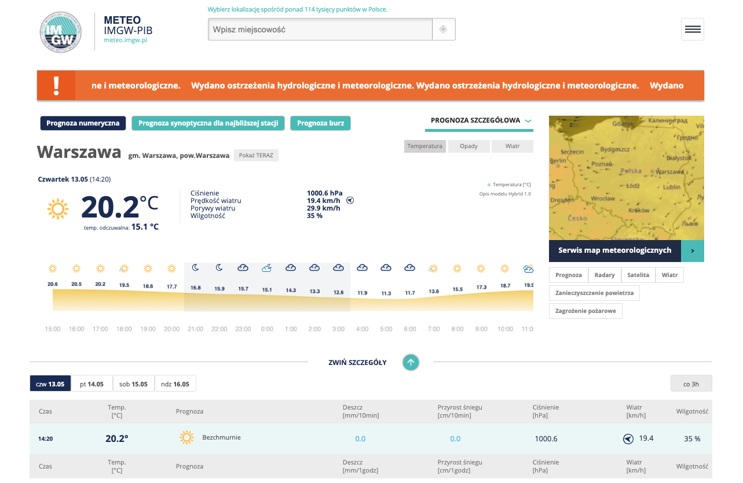Click the teal arrow beside Serwis map meteorologicznych

[693, 251]
